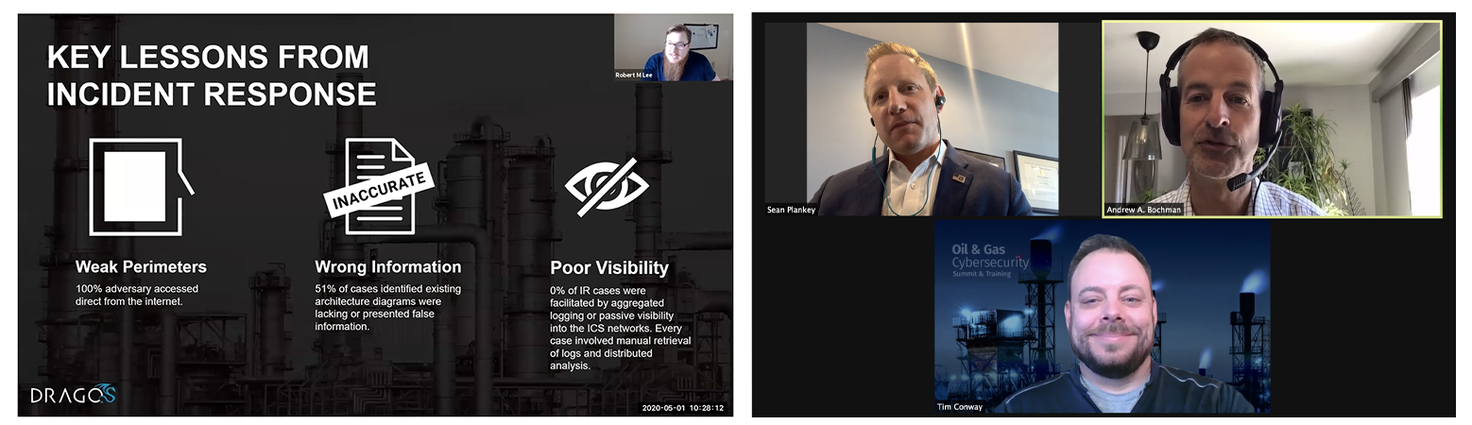The image size is (1472, 425).
Task: Click the 0% of IR cases paragraph
Action: click(621, 327)
